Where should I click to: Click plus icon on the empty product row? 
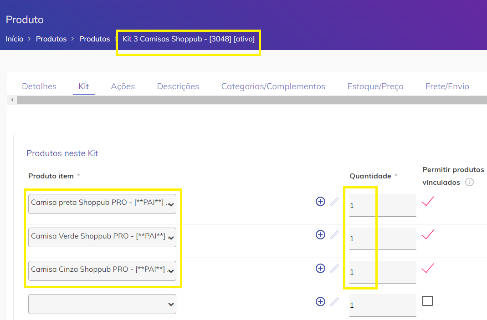(x=320, y=301)
